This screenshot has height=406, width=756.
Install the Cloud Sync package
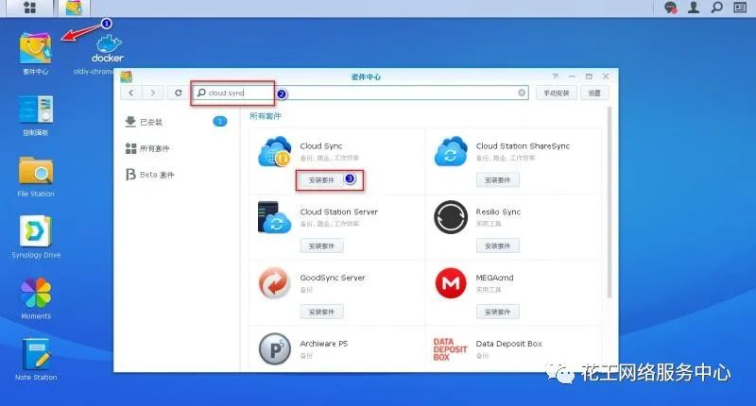(x=321, y=180)
